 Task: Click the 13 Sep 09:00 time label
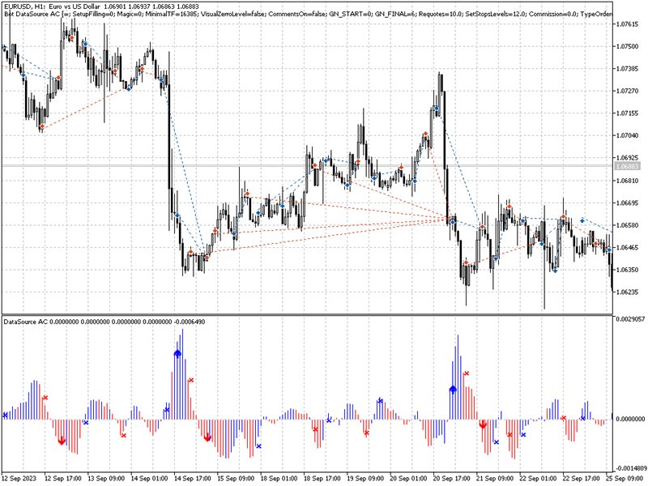[x=107, y=479]
